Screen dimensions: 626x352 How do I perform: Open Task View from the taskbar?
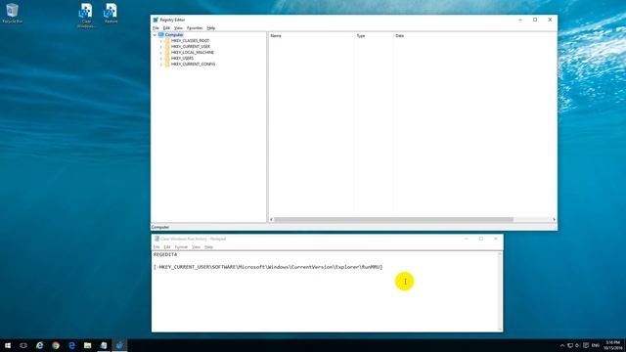coord(23,345)
